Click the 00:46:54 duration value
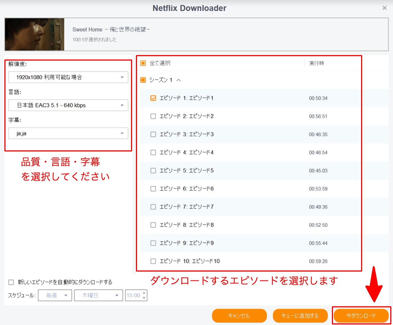This screenshot has height=325, width=393. (x=318, y=153)
